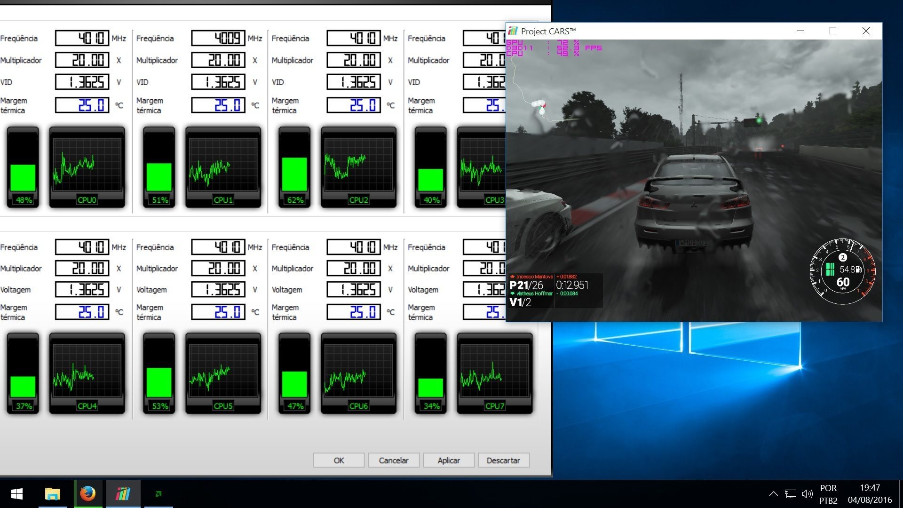Click the OK button
903x508 pixels.
[339, 460]
